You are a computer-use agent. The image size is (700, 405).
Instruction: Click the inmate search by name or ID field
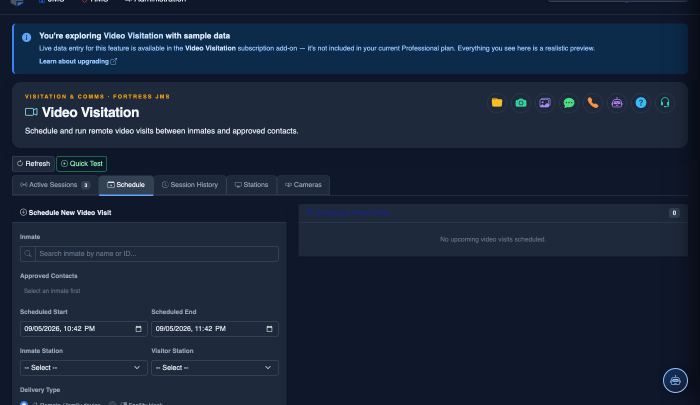point(156,253)
